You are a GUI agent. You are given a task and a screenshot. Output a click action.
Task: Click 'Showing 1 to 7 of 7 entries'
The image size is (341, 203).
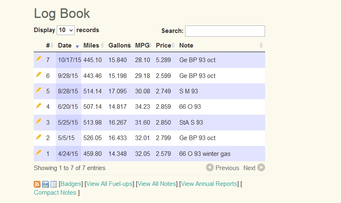[x=70, y=168]
